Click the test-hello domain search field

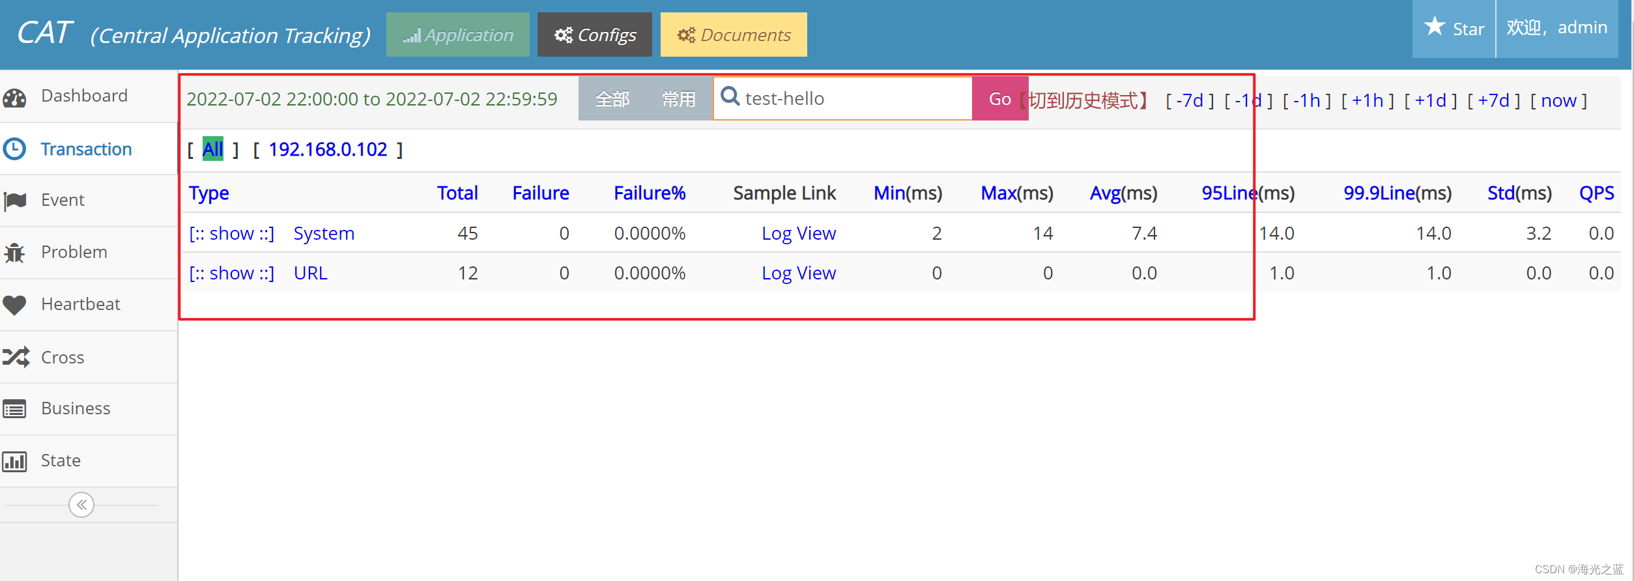pos(843,98)
